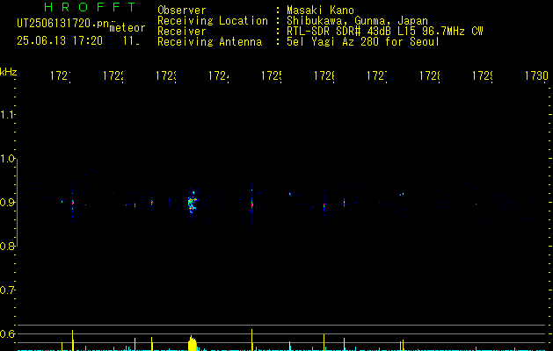Click the 0.6 frequency axis label
The image size is (553, 351).
coord(7,333)
